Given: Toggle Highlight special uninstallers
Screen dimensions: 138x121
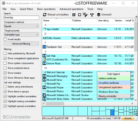Looking at the screenshot, I should 5,106.
